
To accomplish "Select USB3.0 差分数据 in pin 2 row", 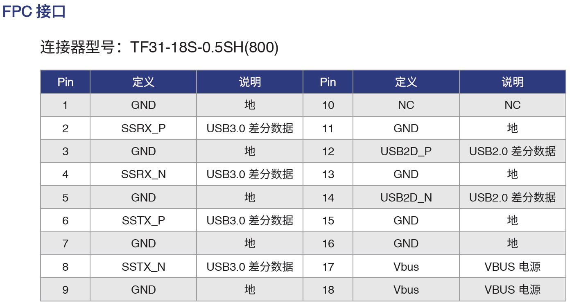I will tap(250, 128).
